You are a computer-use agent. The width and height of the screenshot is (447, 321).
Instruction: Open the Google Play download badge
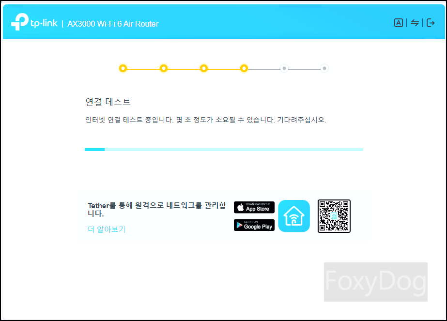[254, 225]
